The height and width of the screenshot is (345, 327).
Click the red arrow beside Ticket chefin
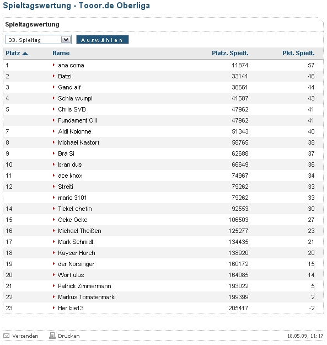53,208
